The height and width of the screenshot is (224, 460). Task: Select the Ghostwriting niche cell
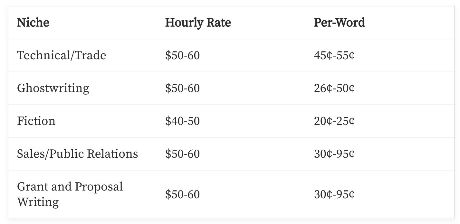pyautogui.click(x=53, y=89)
